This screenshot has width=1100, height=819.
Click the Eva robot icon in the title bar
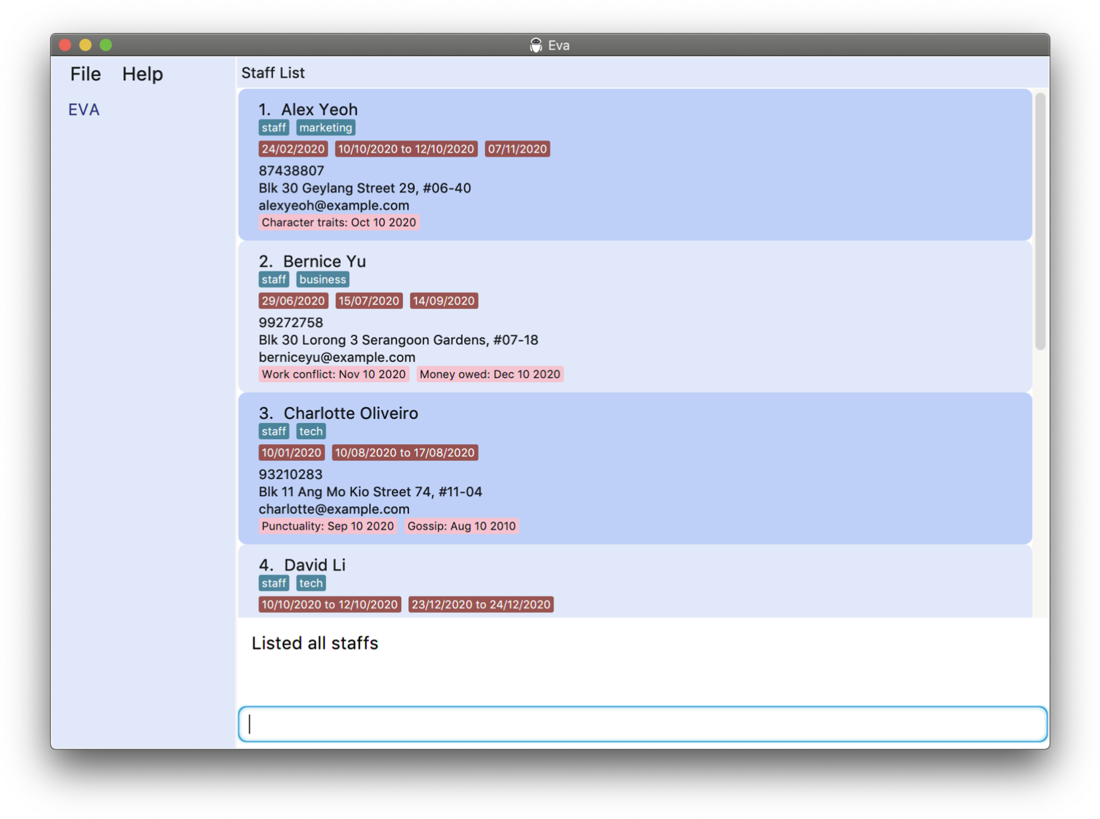(536, 45)
